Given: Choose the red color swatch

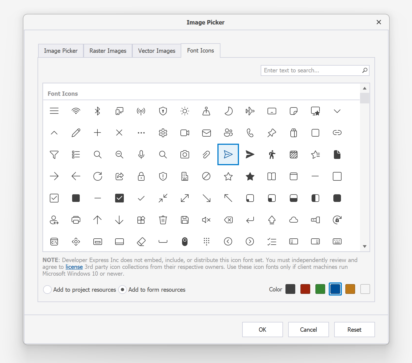Looking at the screenshot, I should tap(305, 289).
